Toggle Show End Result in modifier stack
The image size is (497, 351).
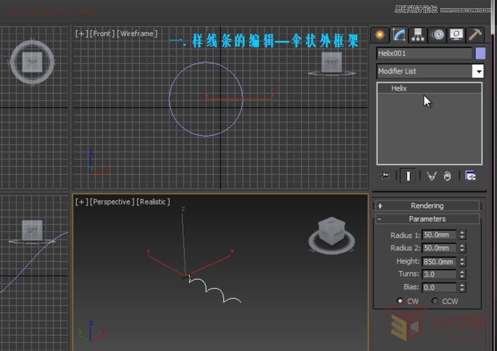(408, 175)
